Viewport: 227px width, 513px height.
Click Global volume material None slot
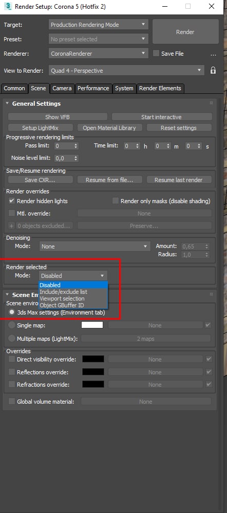(x=145, y=402)
